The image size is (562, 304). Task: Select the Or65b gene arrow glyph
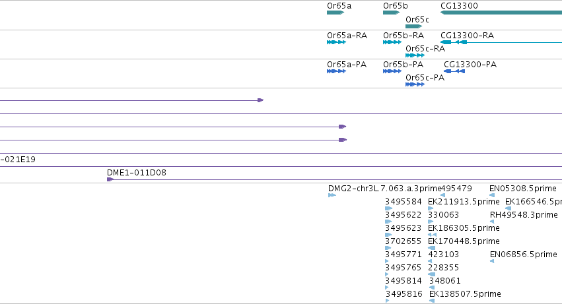(392, 13)
